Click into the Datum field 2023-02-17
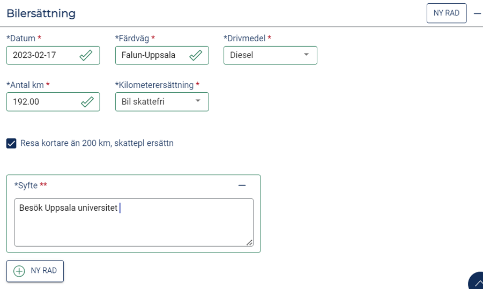Image resolution: width=483 pixels, height=289 pixels. 53,55
